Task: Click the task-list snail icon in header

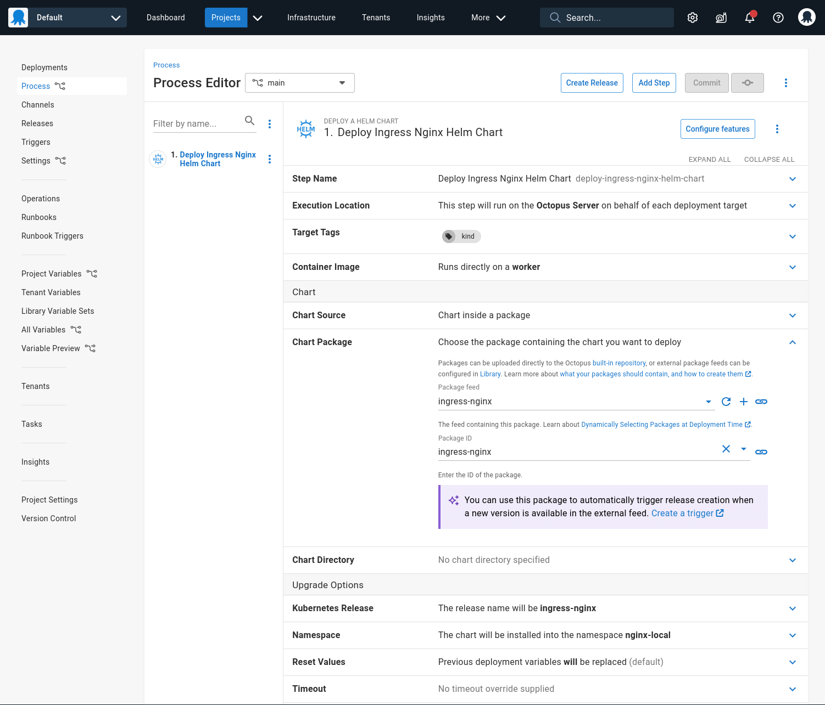Action: (721, 18)
